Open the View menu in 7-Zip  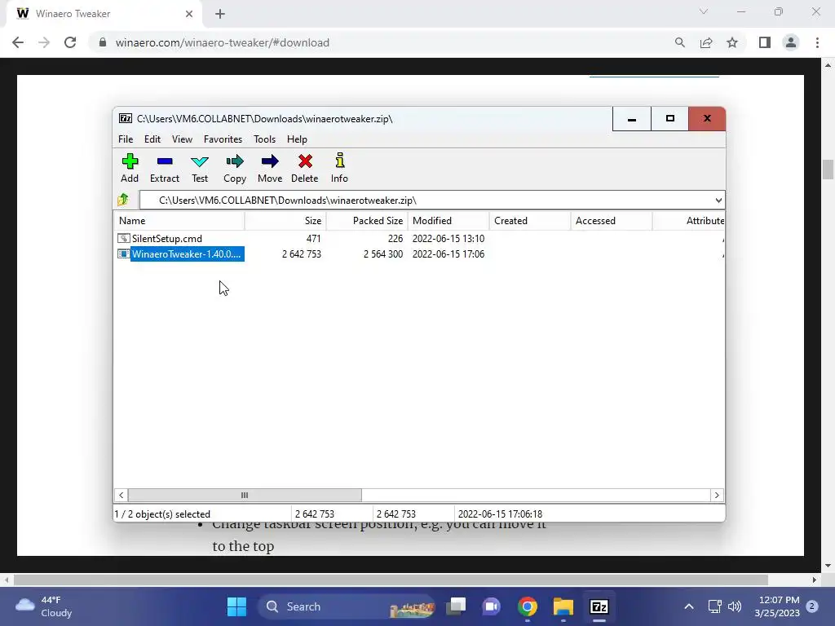(182, 139)
